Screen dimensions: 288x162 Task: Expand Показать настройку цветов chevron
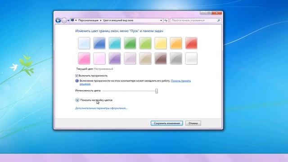coord(77,100)
